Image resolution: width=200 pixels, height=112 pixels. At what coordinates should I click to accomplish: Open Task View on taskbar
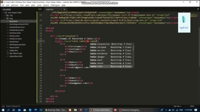pos(13,110)
